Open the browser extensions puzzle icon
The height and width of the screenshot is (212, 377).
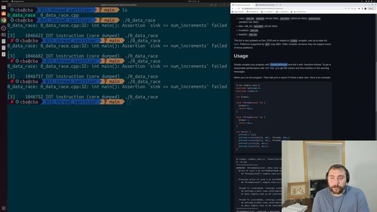coord(359,8)
